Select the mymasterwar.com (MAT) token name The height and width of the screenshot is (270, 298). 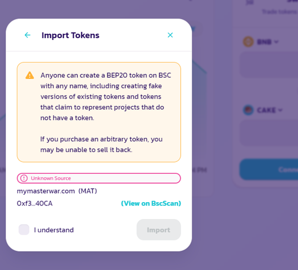point(57,191)
